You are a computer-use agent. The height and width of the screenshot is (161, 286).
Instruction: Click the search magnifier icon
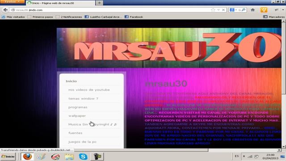[243, 10]
